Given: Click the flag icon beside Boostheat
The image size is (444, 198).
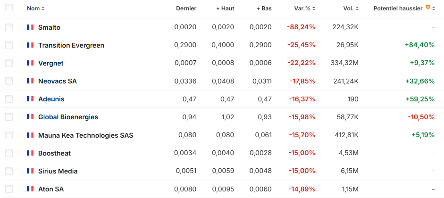Looking at the screenshot, I should pos(30,153).
